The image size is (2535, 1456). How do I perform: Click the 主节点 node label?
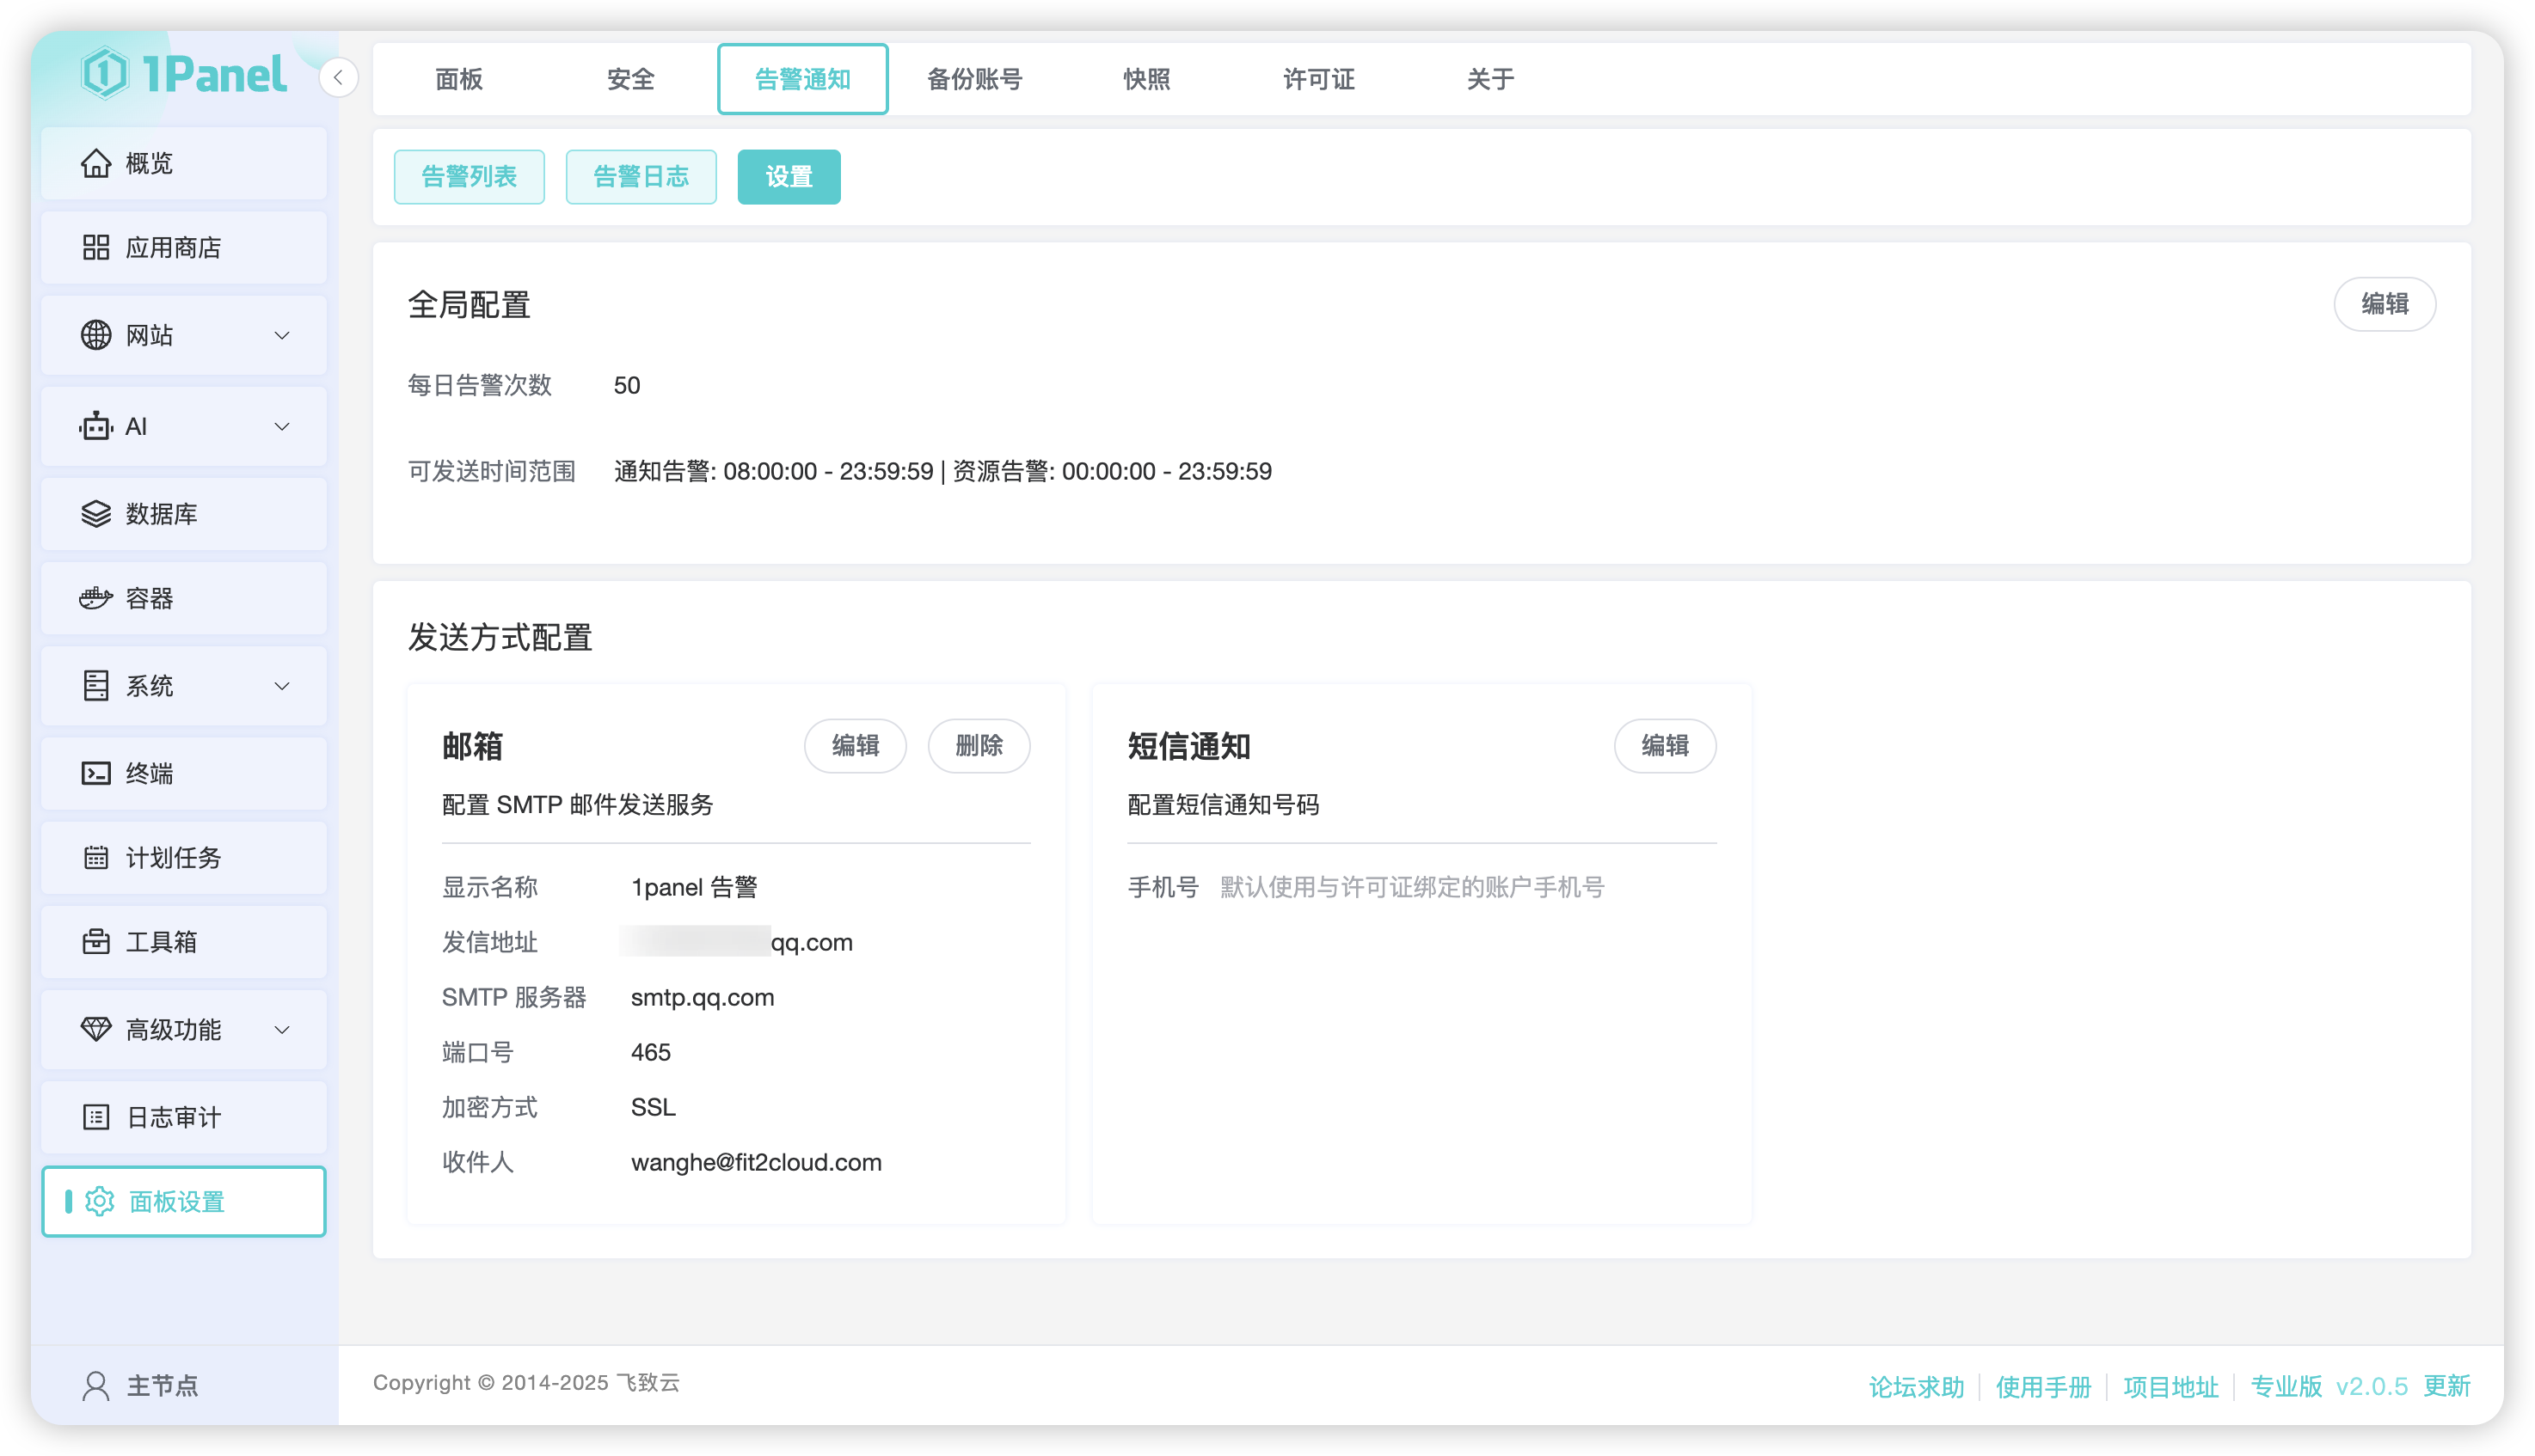point(162,1385)
